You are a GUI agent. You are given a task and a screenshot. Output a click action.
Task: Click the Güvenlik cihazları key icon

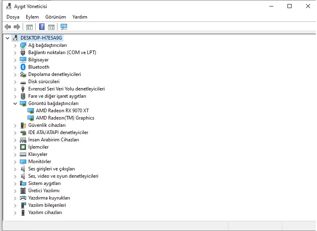(23, 125)
